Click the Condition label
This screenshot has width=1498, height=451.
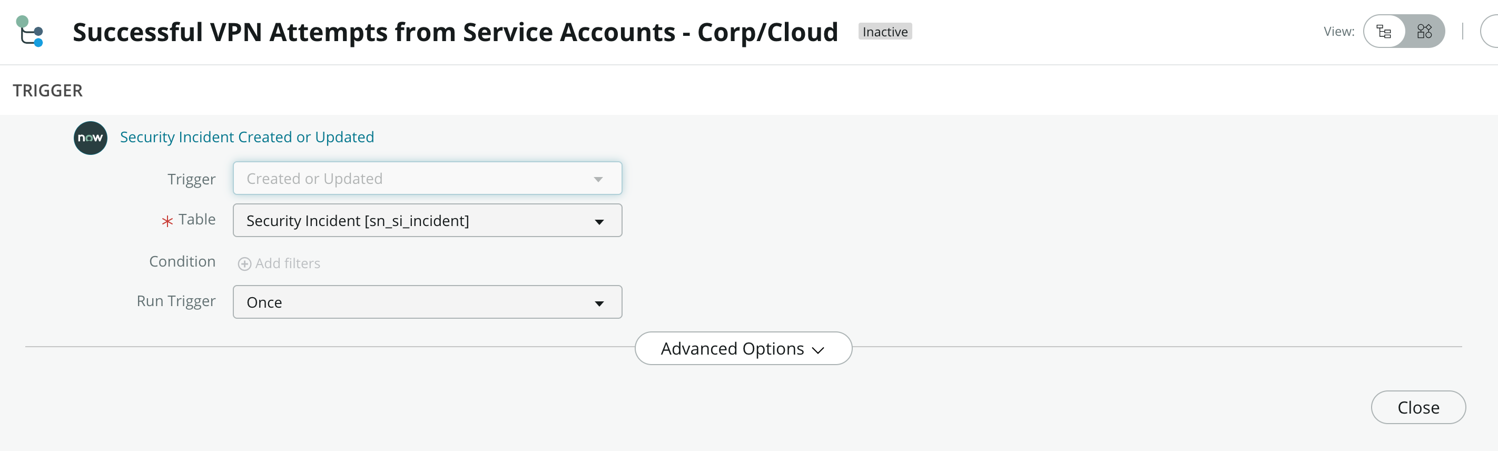(182, 261)
